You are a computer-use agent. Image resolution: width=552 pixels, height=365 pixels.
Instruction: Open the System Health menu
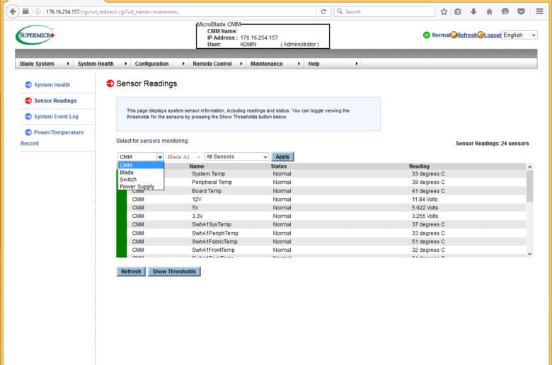pyautogui.click(x=102, y=64)
